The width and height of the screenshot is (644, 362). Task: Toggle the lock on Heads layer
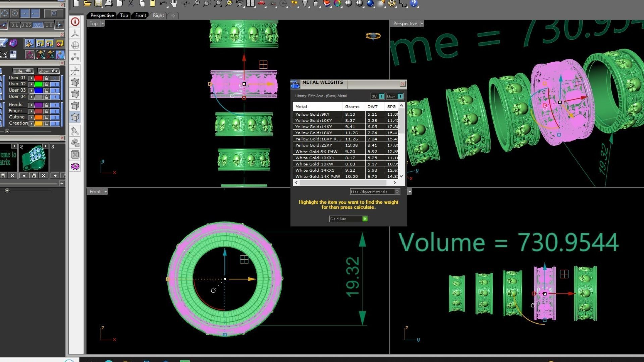coord(47,105)
